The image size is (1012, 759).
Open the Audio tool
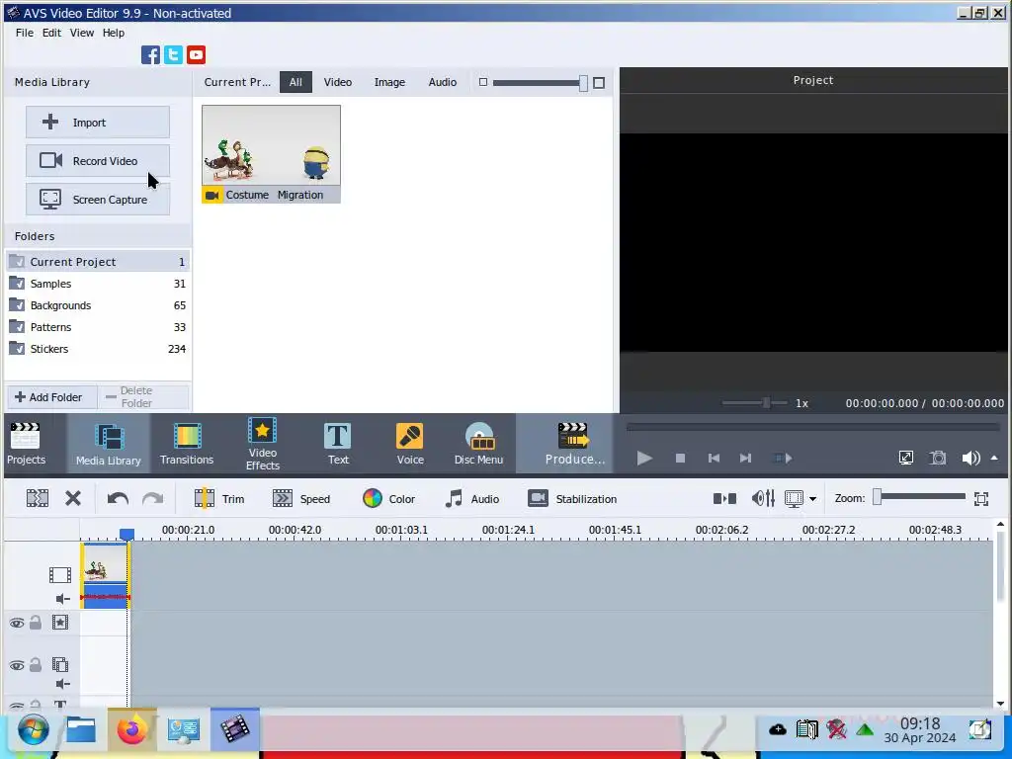tap(472, 498)
